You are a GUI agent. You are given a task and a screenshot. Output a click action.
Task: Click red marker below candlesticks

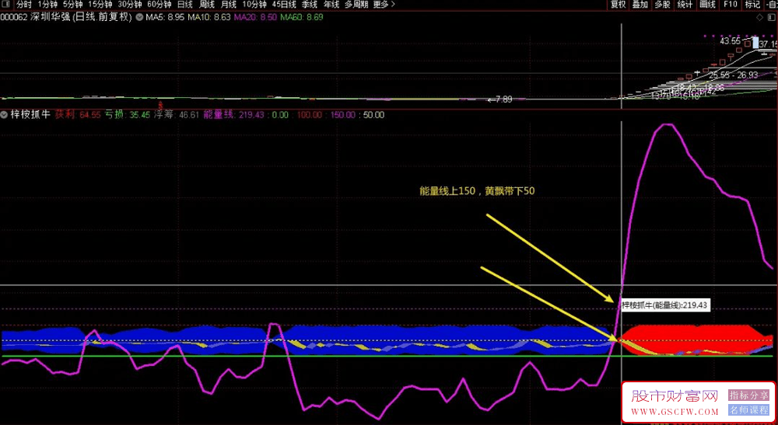pyautogui.click(x=160, y=106)
